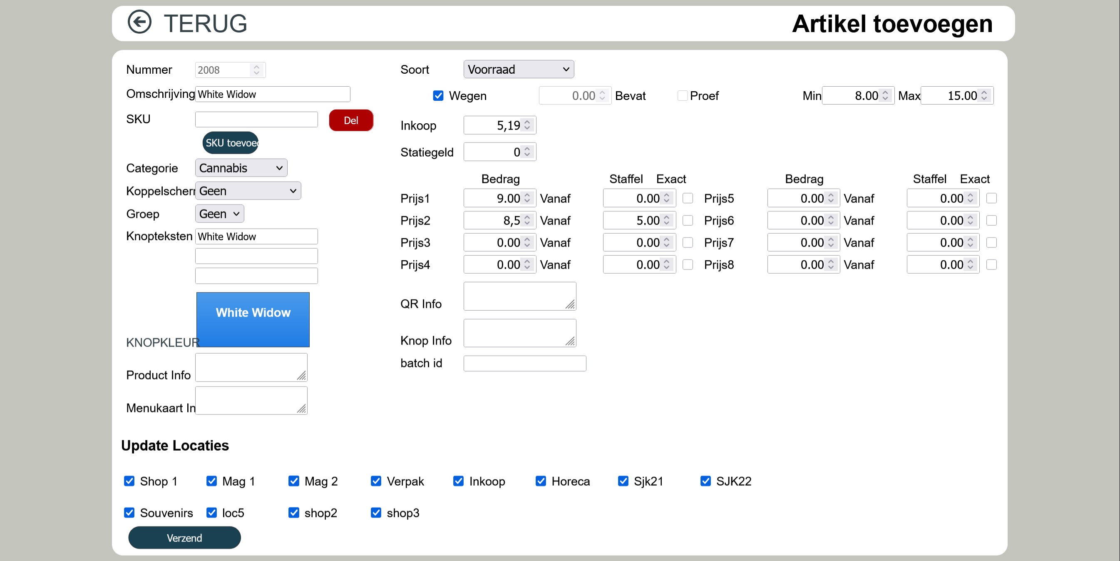Uncheck the Souvenirs location
Screen dimensions: 1120x561
(129, 513)
